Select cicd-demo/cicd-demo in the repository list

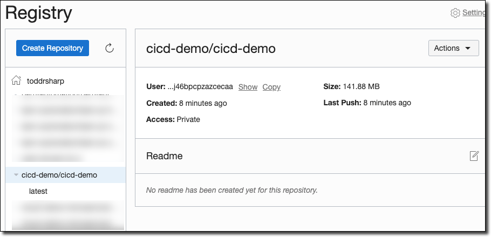59,175
